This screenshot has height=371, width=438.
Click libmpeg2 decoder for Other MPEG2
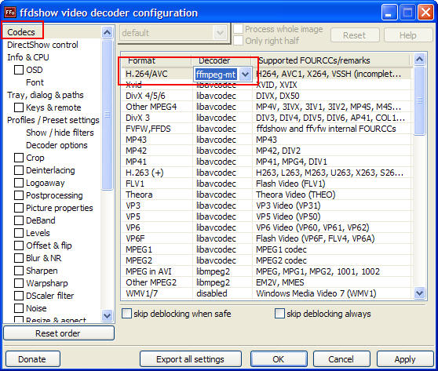213,282
